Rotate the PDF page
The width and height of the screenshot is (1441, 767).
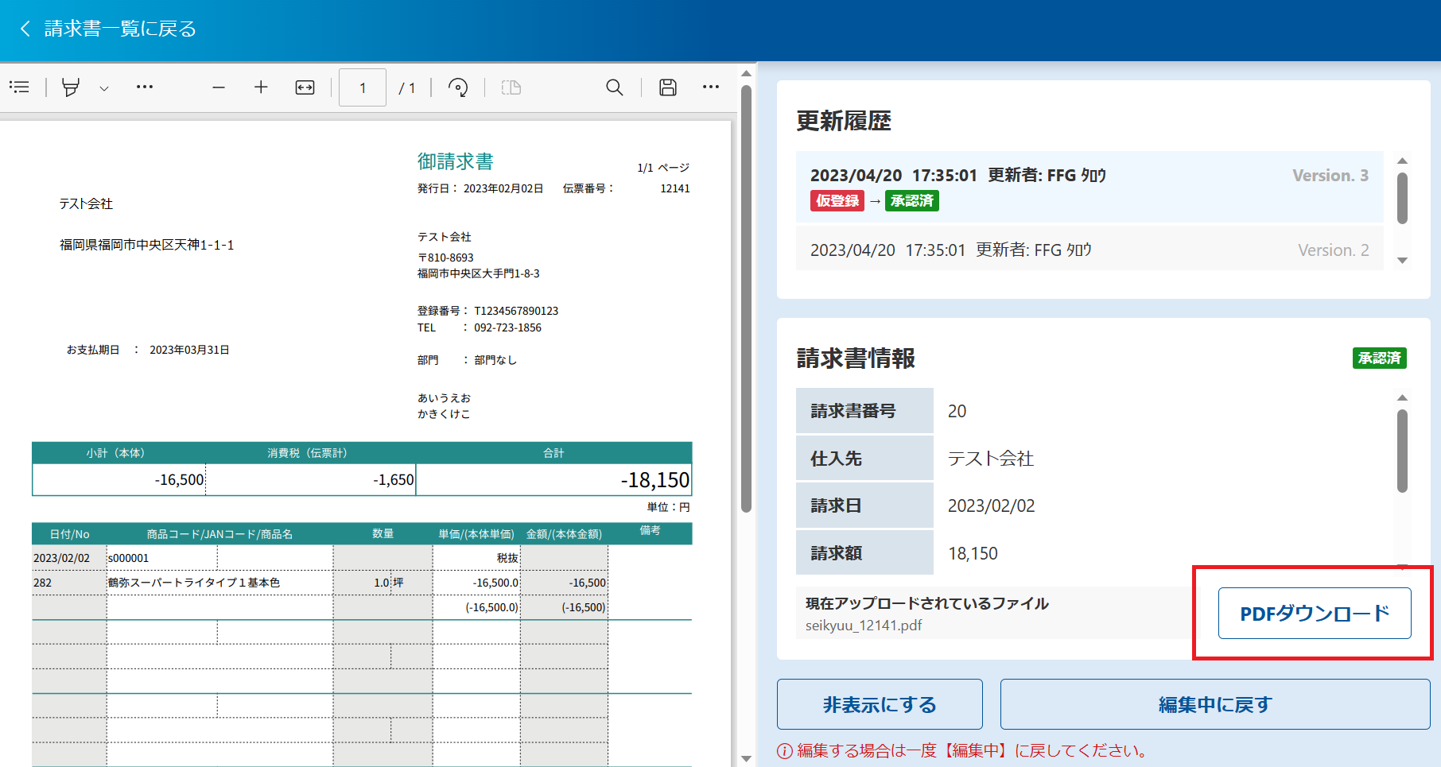click(458, 87)
